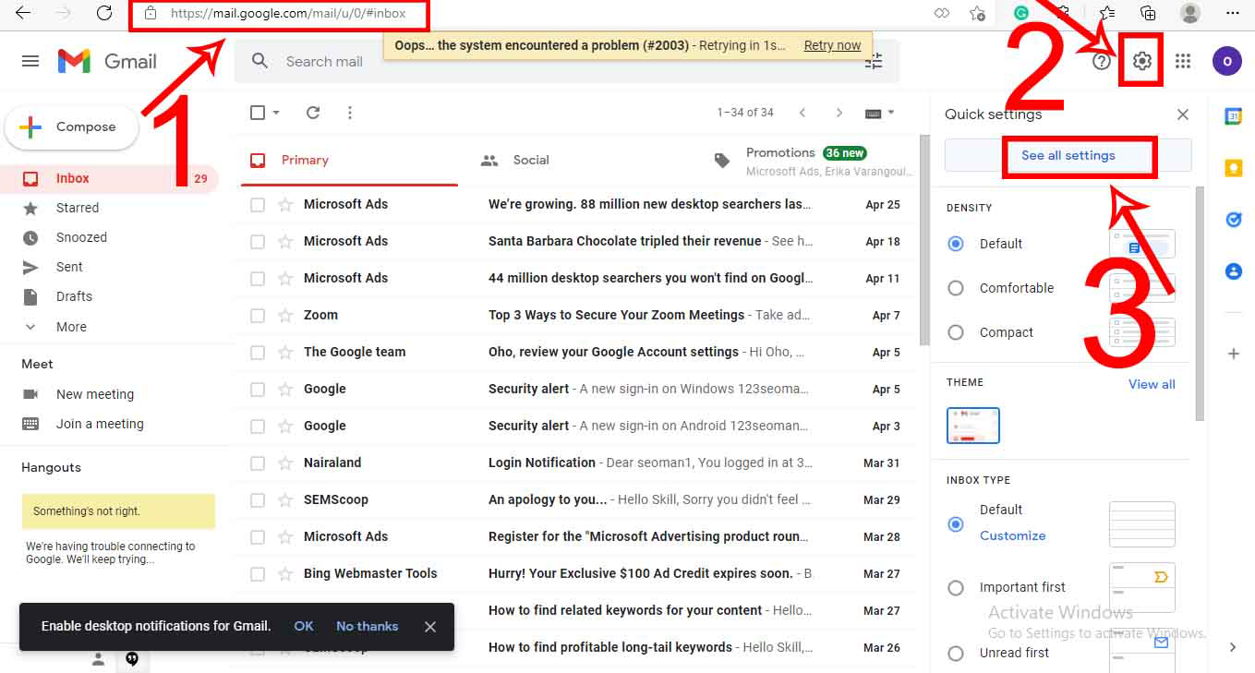Click the Retry now link

[832, 45]
